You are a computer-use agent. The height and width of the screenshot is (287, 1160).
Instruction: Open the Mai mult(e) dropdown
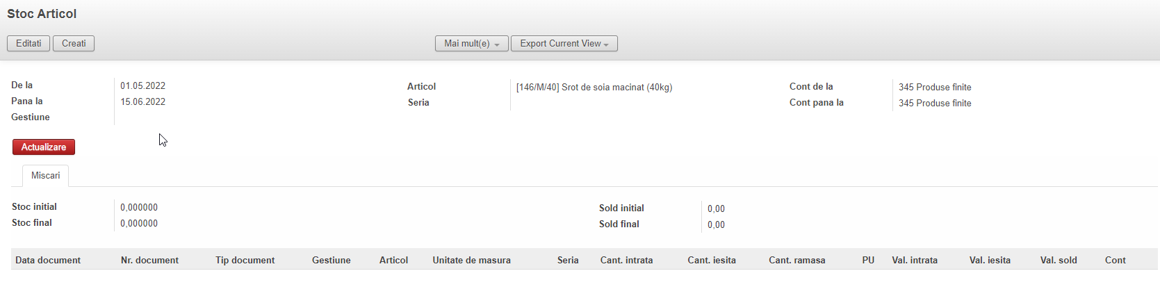[471, 44]
